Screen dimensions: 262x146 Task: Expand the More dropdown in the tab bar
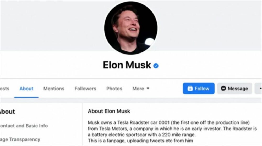click(141, 89)
